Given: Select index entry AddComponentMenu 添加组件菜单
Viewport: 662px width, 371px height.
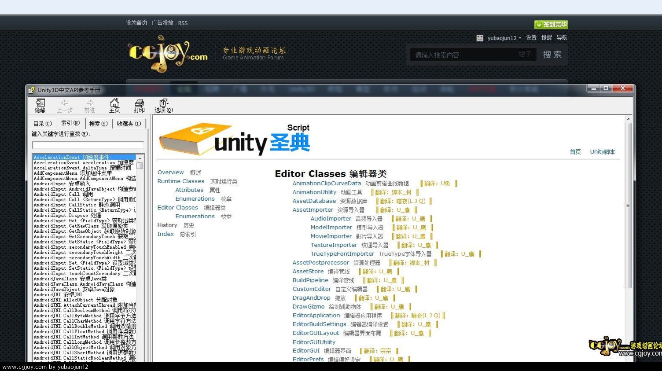Looking at the screenshot, I should pos(73,173).
